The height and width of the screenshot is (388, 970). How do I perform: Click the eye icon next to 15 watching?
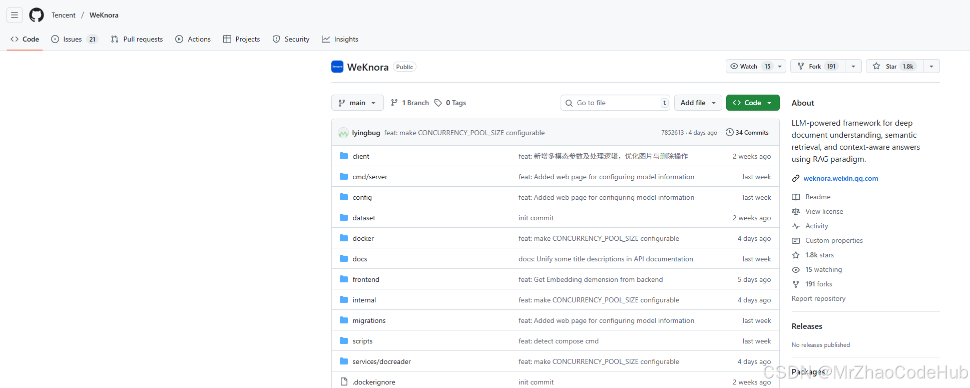pyautogui.click(x=796, y=270)
